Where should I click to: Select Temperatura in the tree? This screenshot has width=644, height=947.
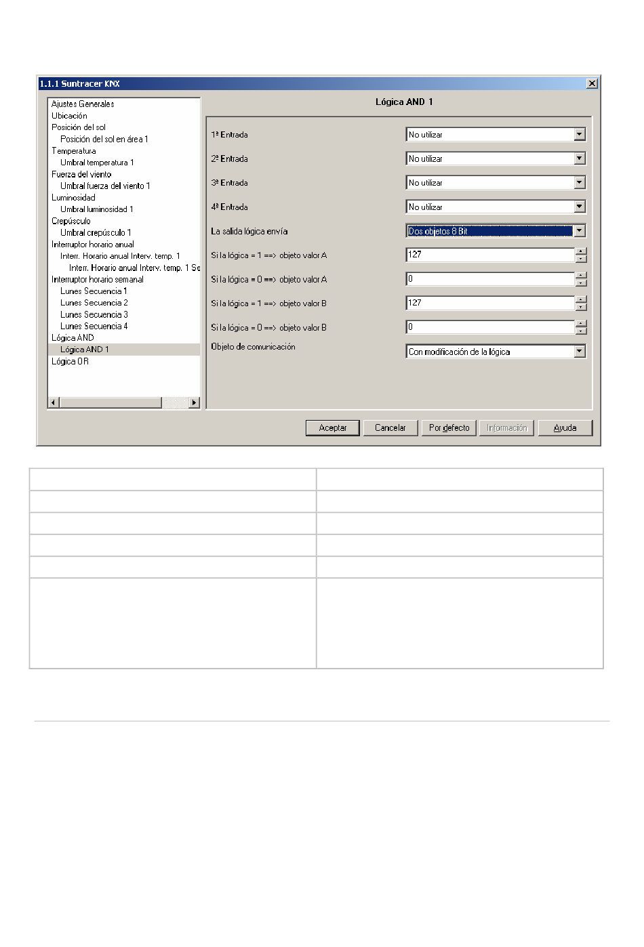coord(74,151)
